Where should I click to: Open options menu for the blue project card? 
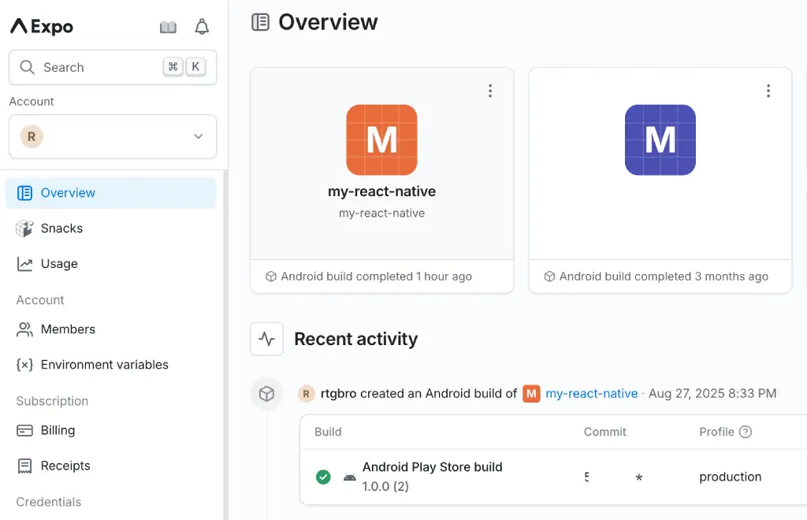click(768, 91)
